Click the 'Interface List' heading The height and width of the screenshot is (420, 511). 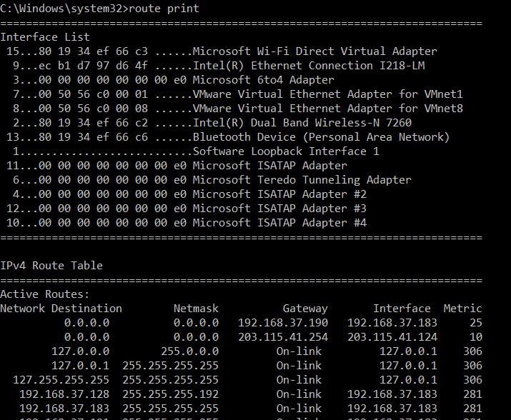pyautogui.click(x=45, y=37)
